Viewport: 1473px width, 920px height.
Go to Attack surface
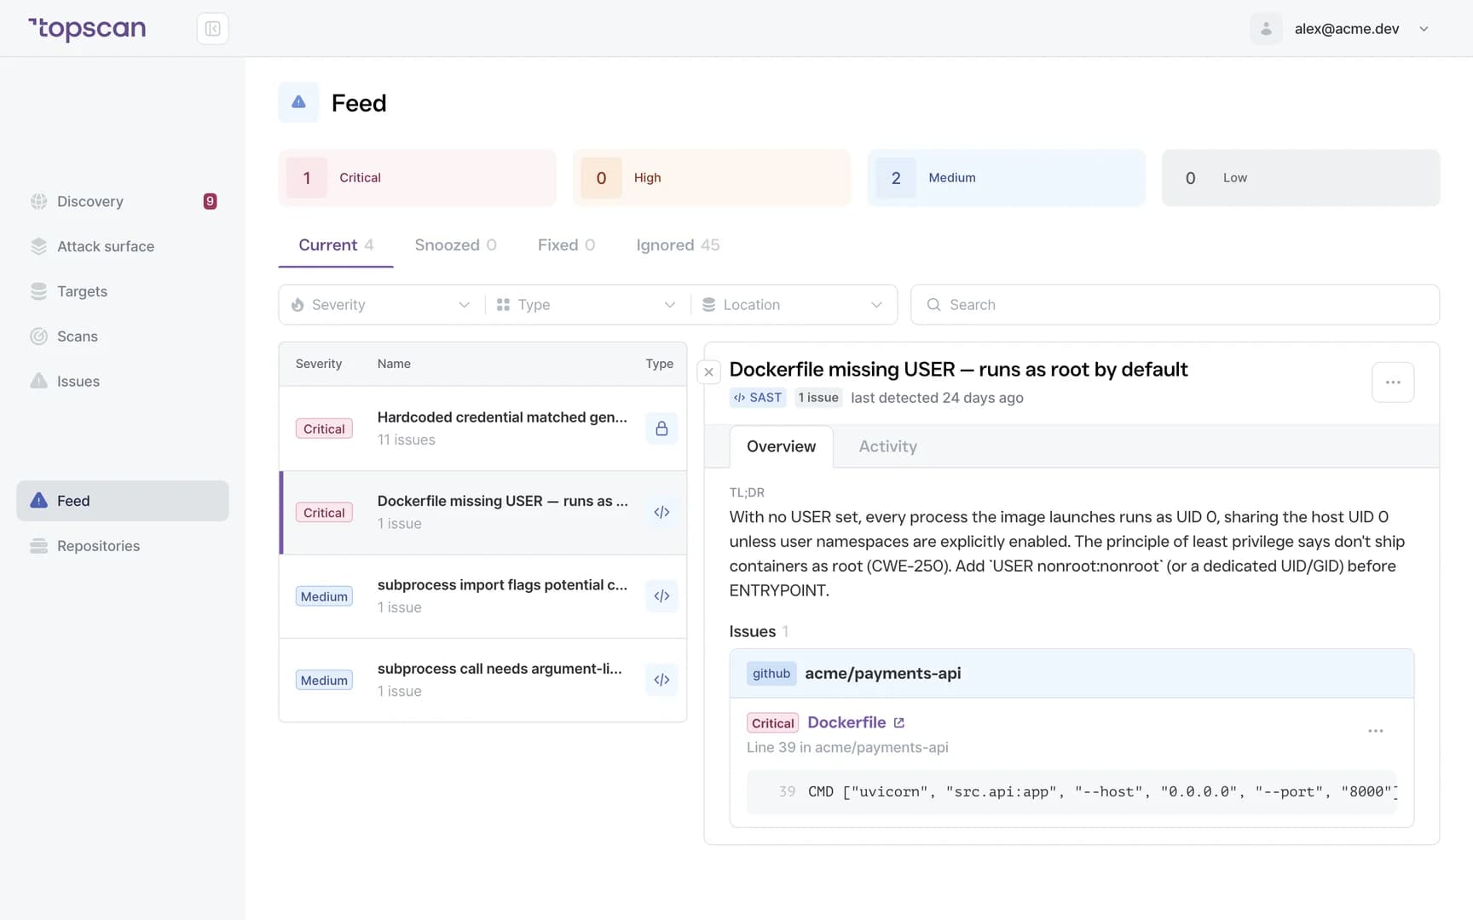click(x=123, y=246)
